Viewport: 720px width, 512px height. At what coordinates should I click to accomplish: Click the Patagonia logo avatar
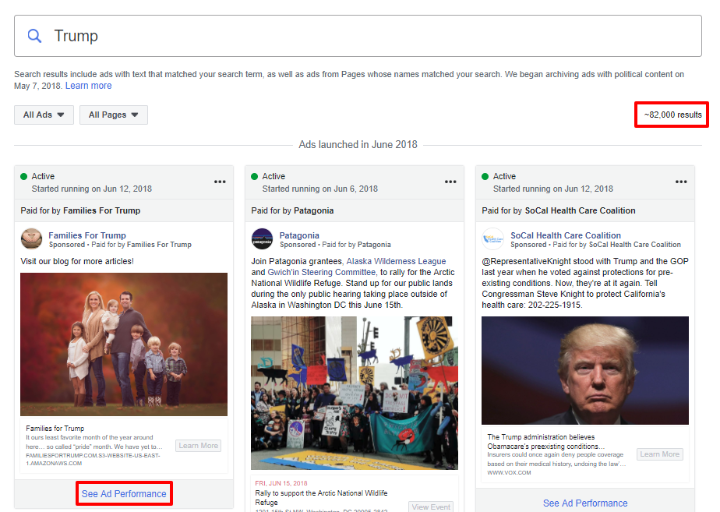[262, 238]
